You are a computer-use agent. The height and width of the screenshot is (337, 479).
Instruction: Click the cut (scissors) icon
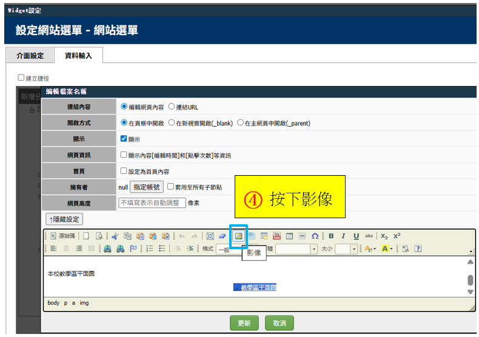click(115, 236)
